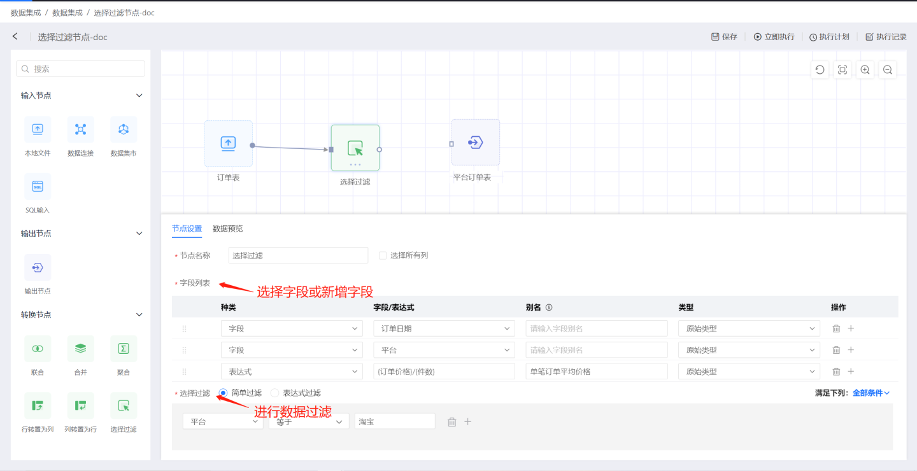
Task: Switch to the 数据预览 tab
Action: (227, 228)
